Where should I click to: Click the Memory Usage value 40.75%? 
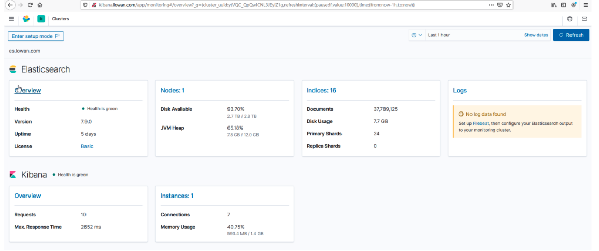pos(236,227)
